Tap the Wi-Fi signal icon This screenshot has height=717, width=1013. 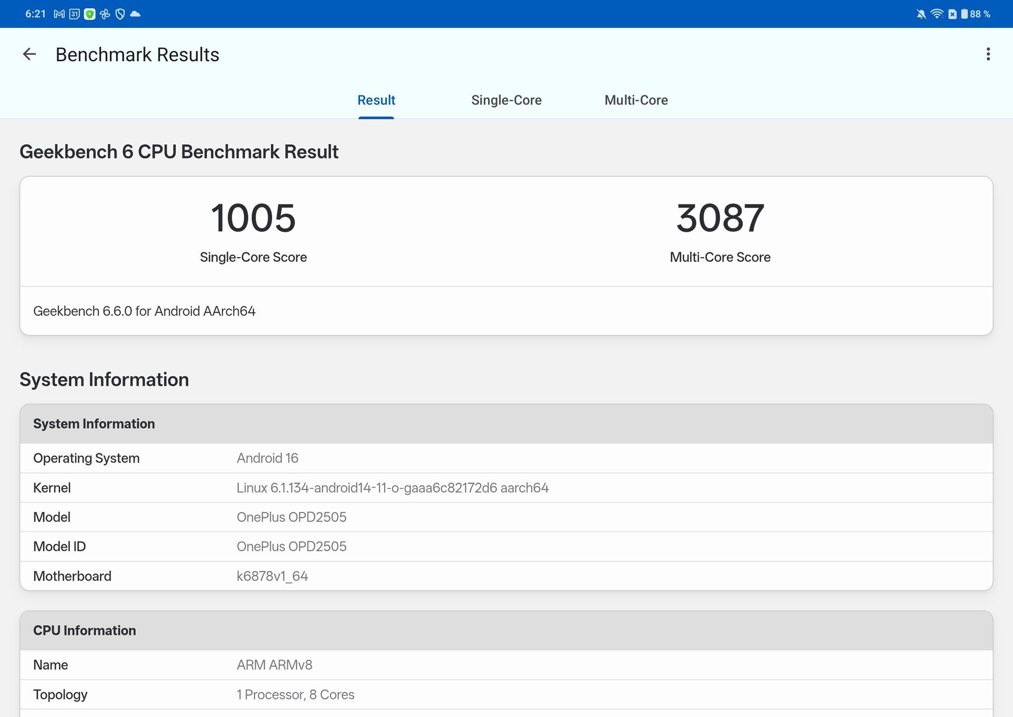click(937, 14)
